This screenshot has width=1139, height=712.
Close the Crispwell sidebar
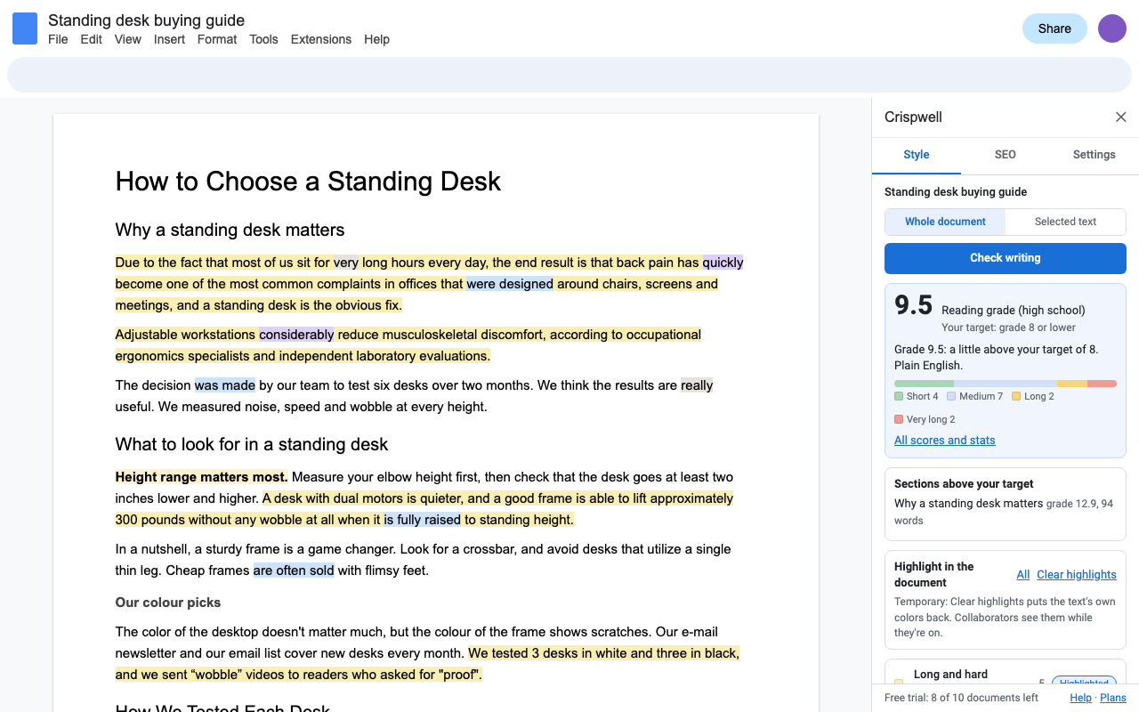1121,117
